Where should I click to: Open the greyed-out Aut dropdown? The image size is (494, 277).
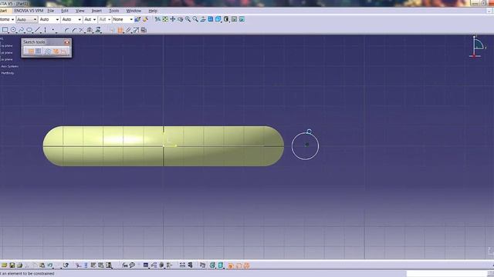click(105, 19)
